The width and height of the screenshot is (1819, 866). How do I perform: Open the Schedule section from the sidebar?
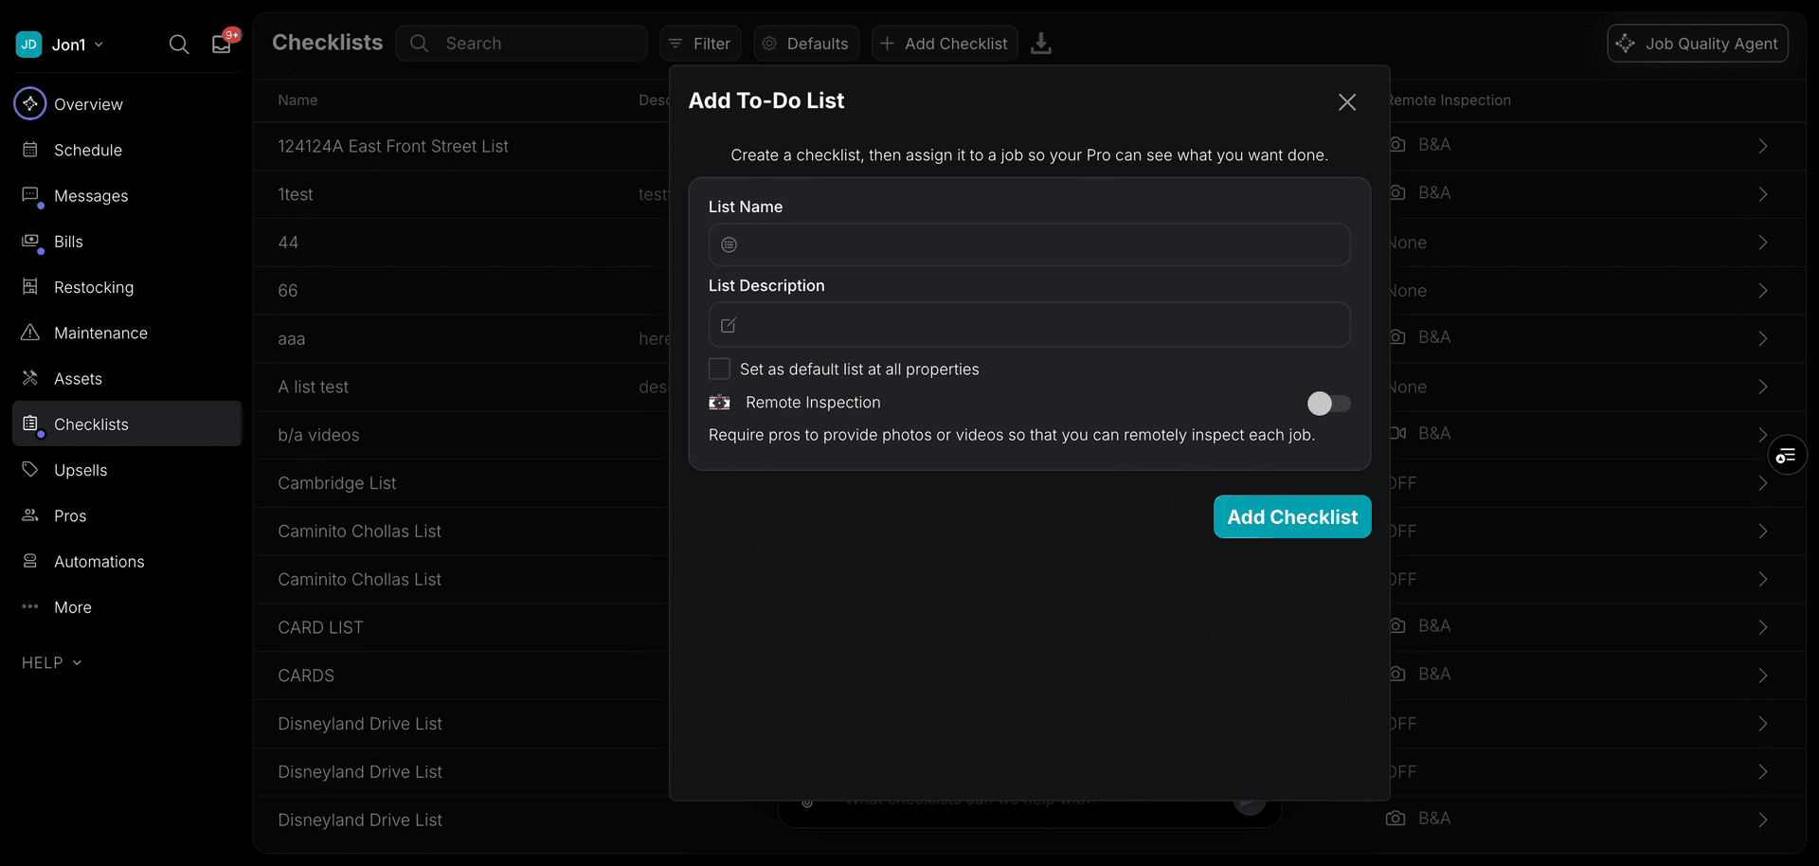[x=86, y=150]
